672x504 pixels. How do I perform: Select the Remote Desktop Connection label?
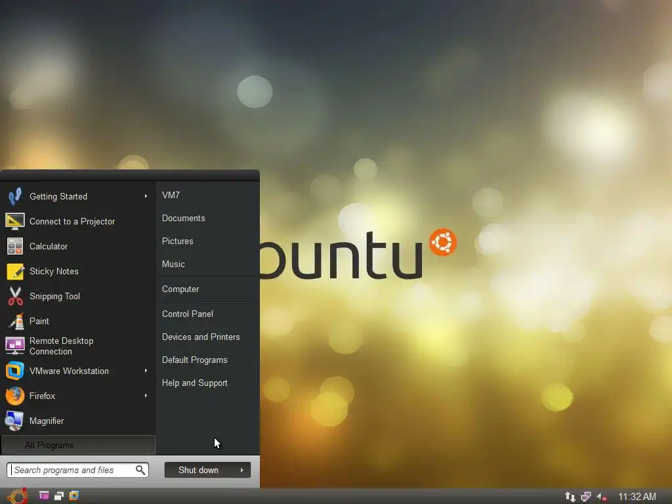pos(61,346)
